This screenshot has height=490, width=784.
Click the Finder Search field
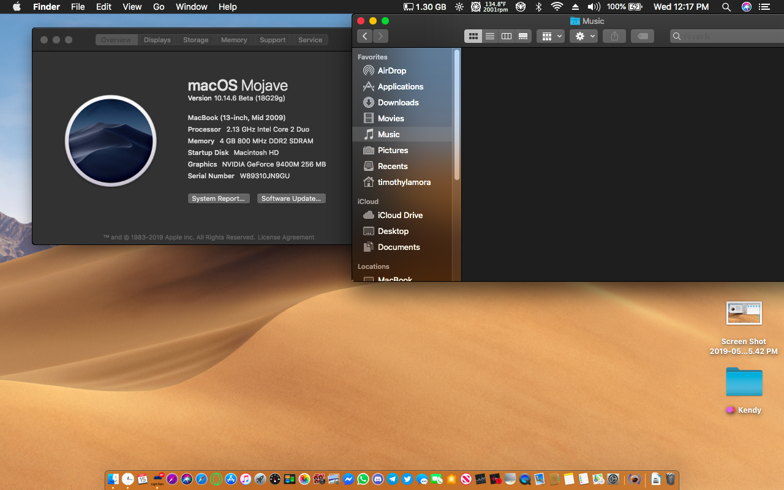pyautogui.click(x=727, y=36)
